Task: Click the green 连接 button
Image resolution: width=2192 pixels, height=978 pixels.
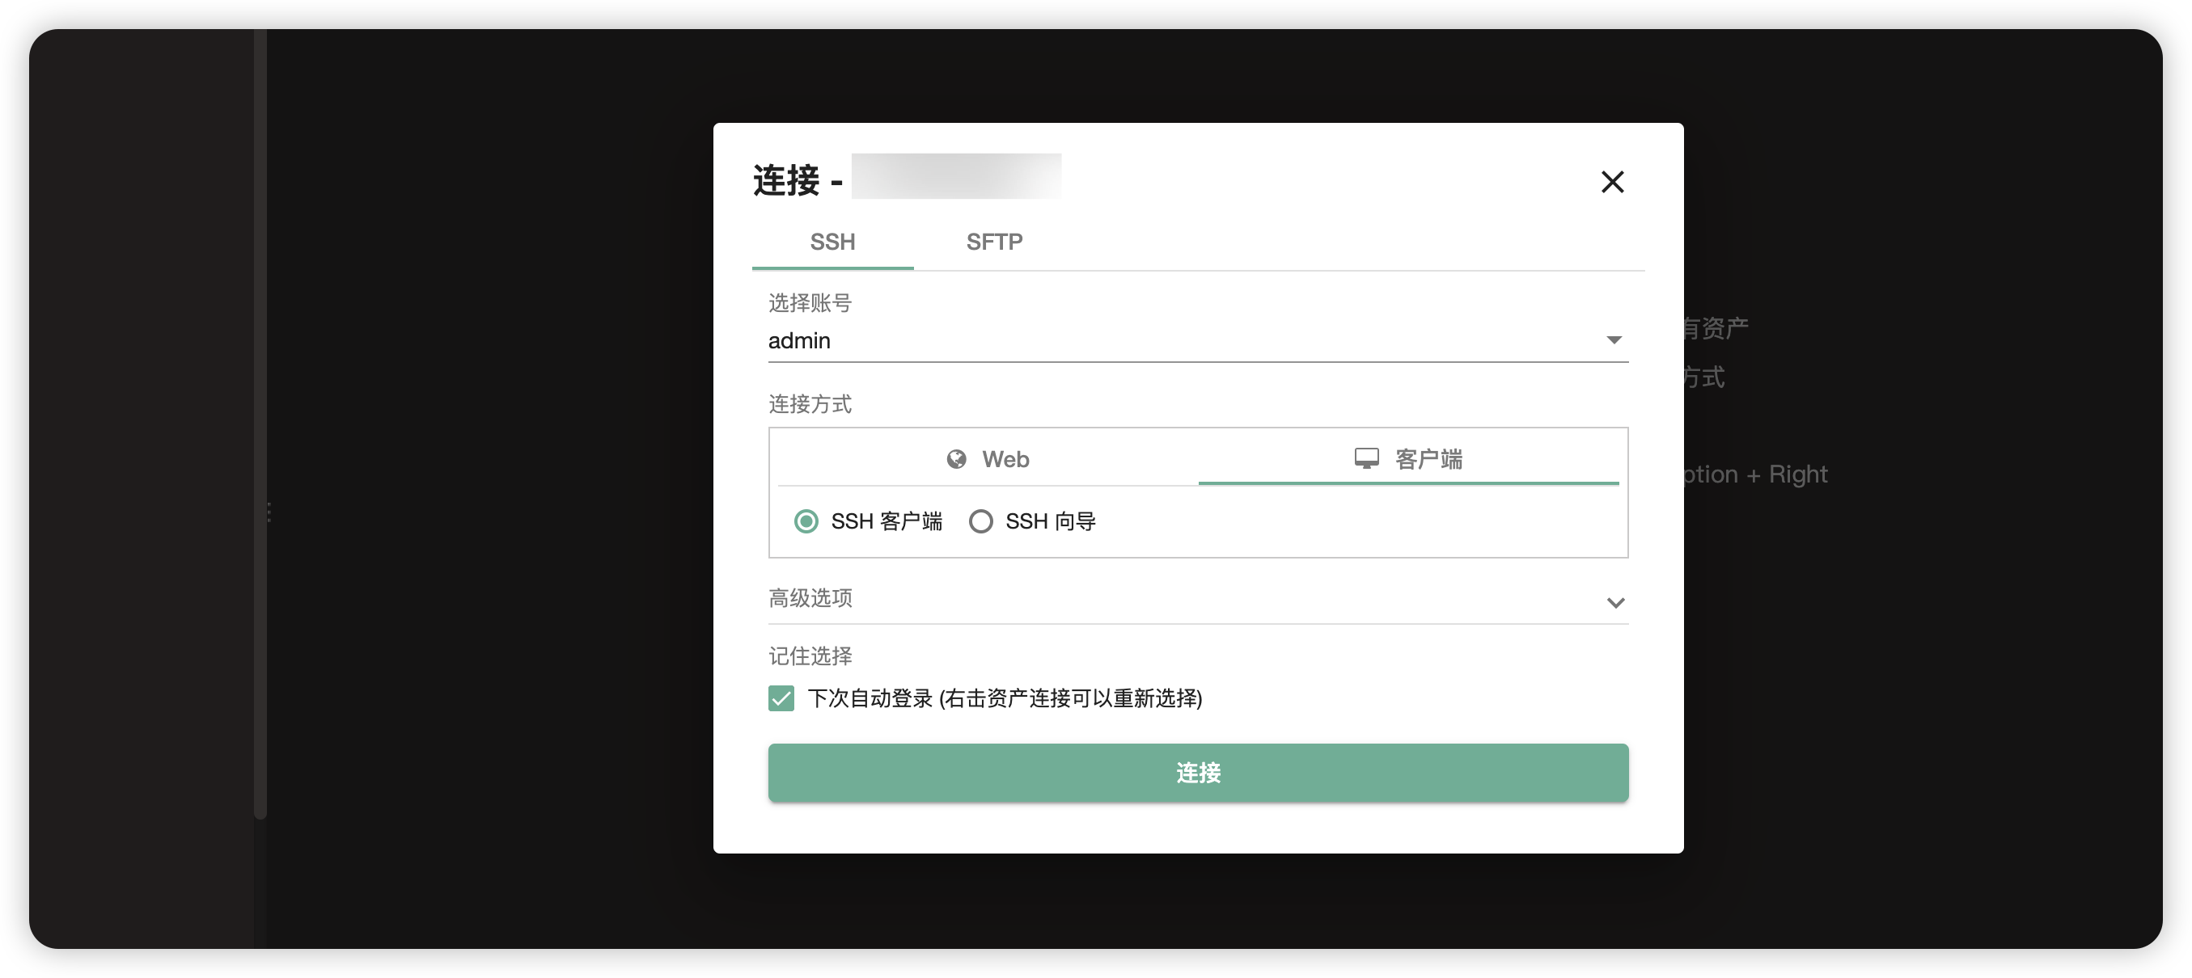Action: [x=1198, y=772]
